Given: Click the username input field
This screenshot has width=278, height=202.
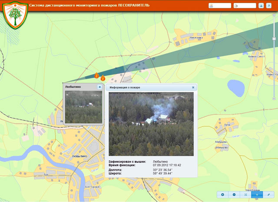Looking at the screenshot, I should point(220,6).
